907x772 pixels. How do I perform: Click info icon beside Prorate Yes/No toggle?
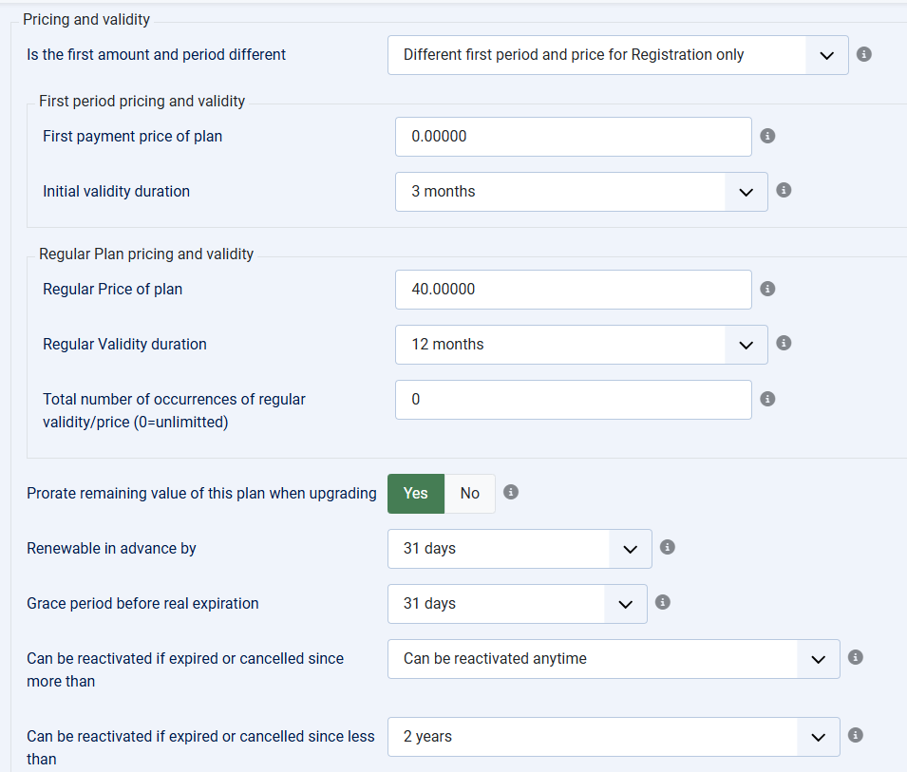[x=510, y=492]
